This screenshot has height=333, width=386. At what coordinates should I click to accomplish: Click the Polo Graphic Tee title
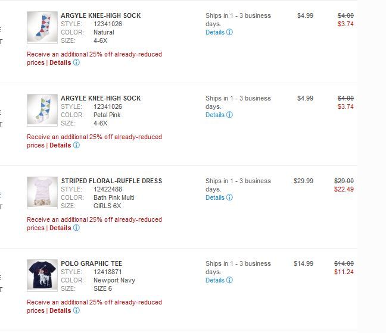click(91, 263)
